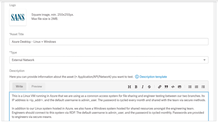
Task: Insert a hyperlink via link icon
Action: click(x=159, y=87)
